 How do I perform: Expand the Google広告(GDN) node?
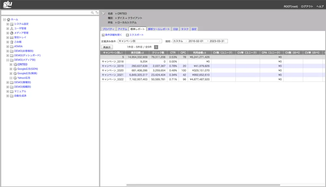[11, 69]
